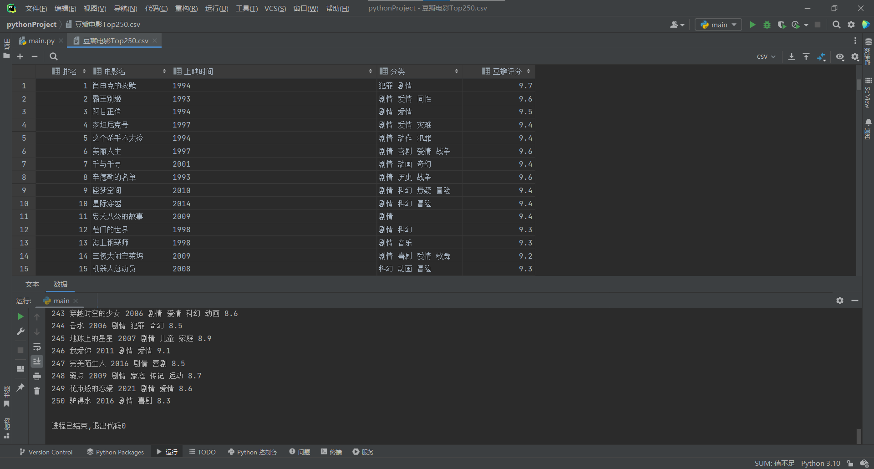Run the main configuration with green play button
874x469 pixels.
752,25
